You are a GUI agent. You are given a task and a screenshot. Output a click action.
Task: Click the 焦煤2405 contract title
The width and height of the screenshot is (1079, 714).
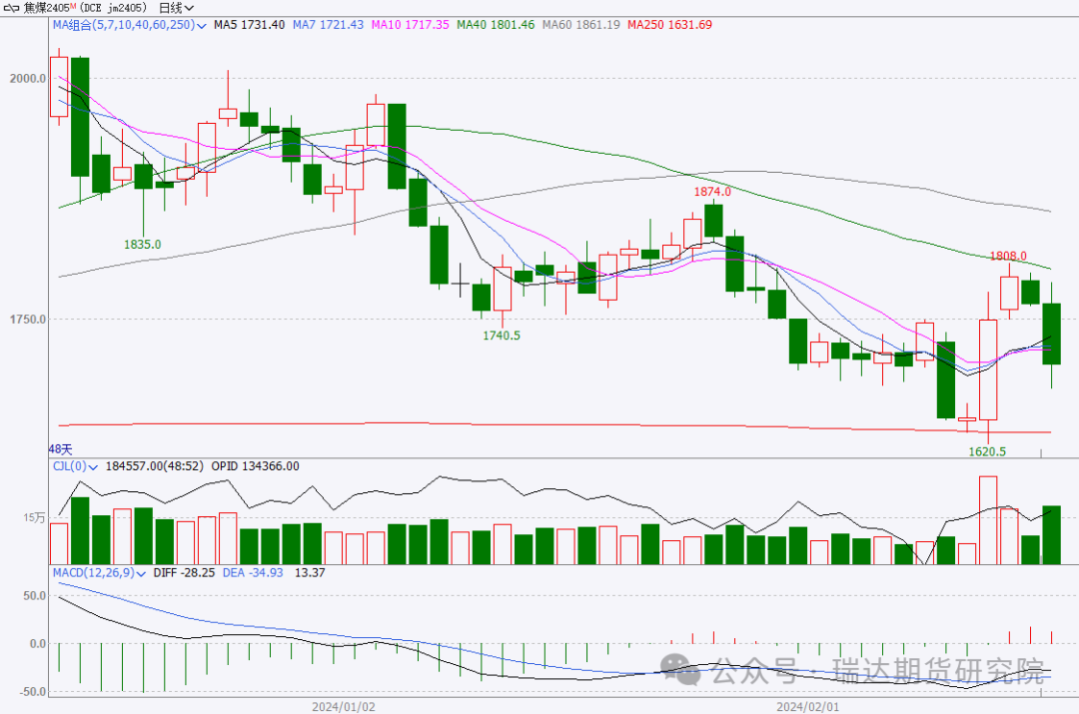[x=50, y=7]
